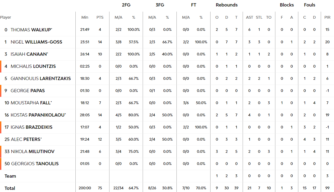Open Ignas Brazdeikis player link
The width and height of the screenshot is (334, 192).
tap(32, 127)
